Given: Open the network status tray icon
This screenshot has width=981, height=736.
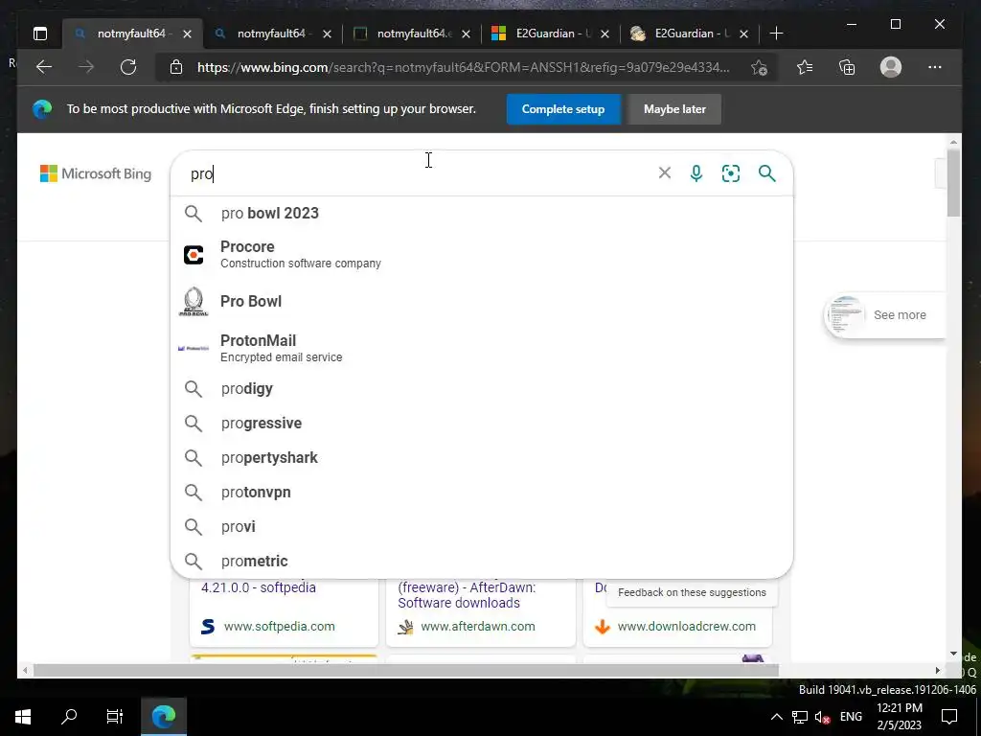Looking at the screenshot, I should click(800, 717).
